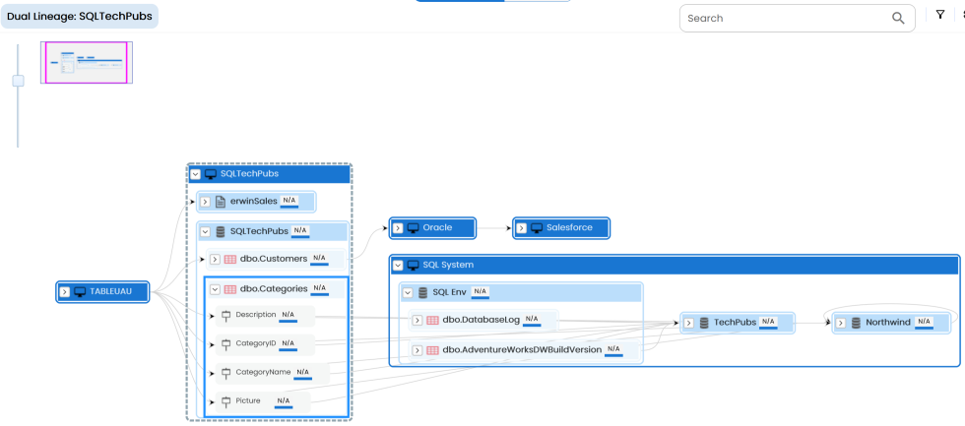The height and width of the screenshot is (426, 965).
Task: Select the CategoryID column label
Action: coord(256,343)
